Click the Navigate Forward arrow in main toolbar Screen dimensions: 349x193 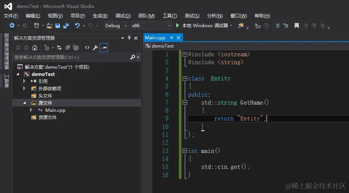(x=25, y=26)
